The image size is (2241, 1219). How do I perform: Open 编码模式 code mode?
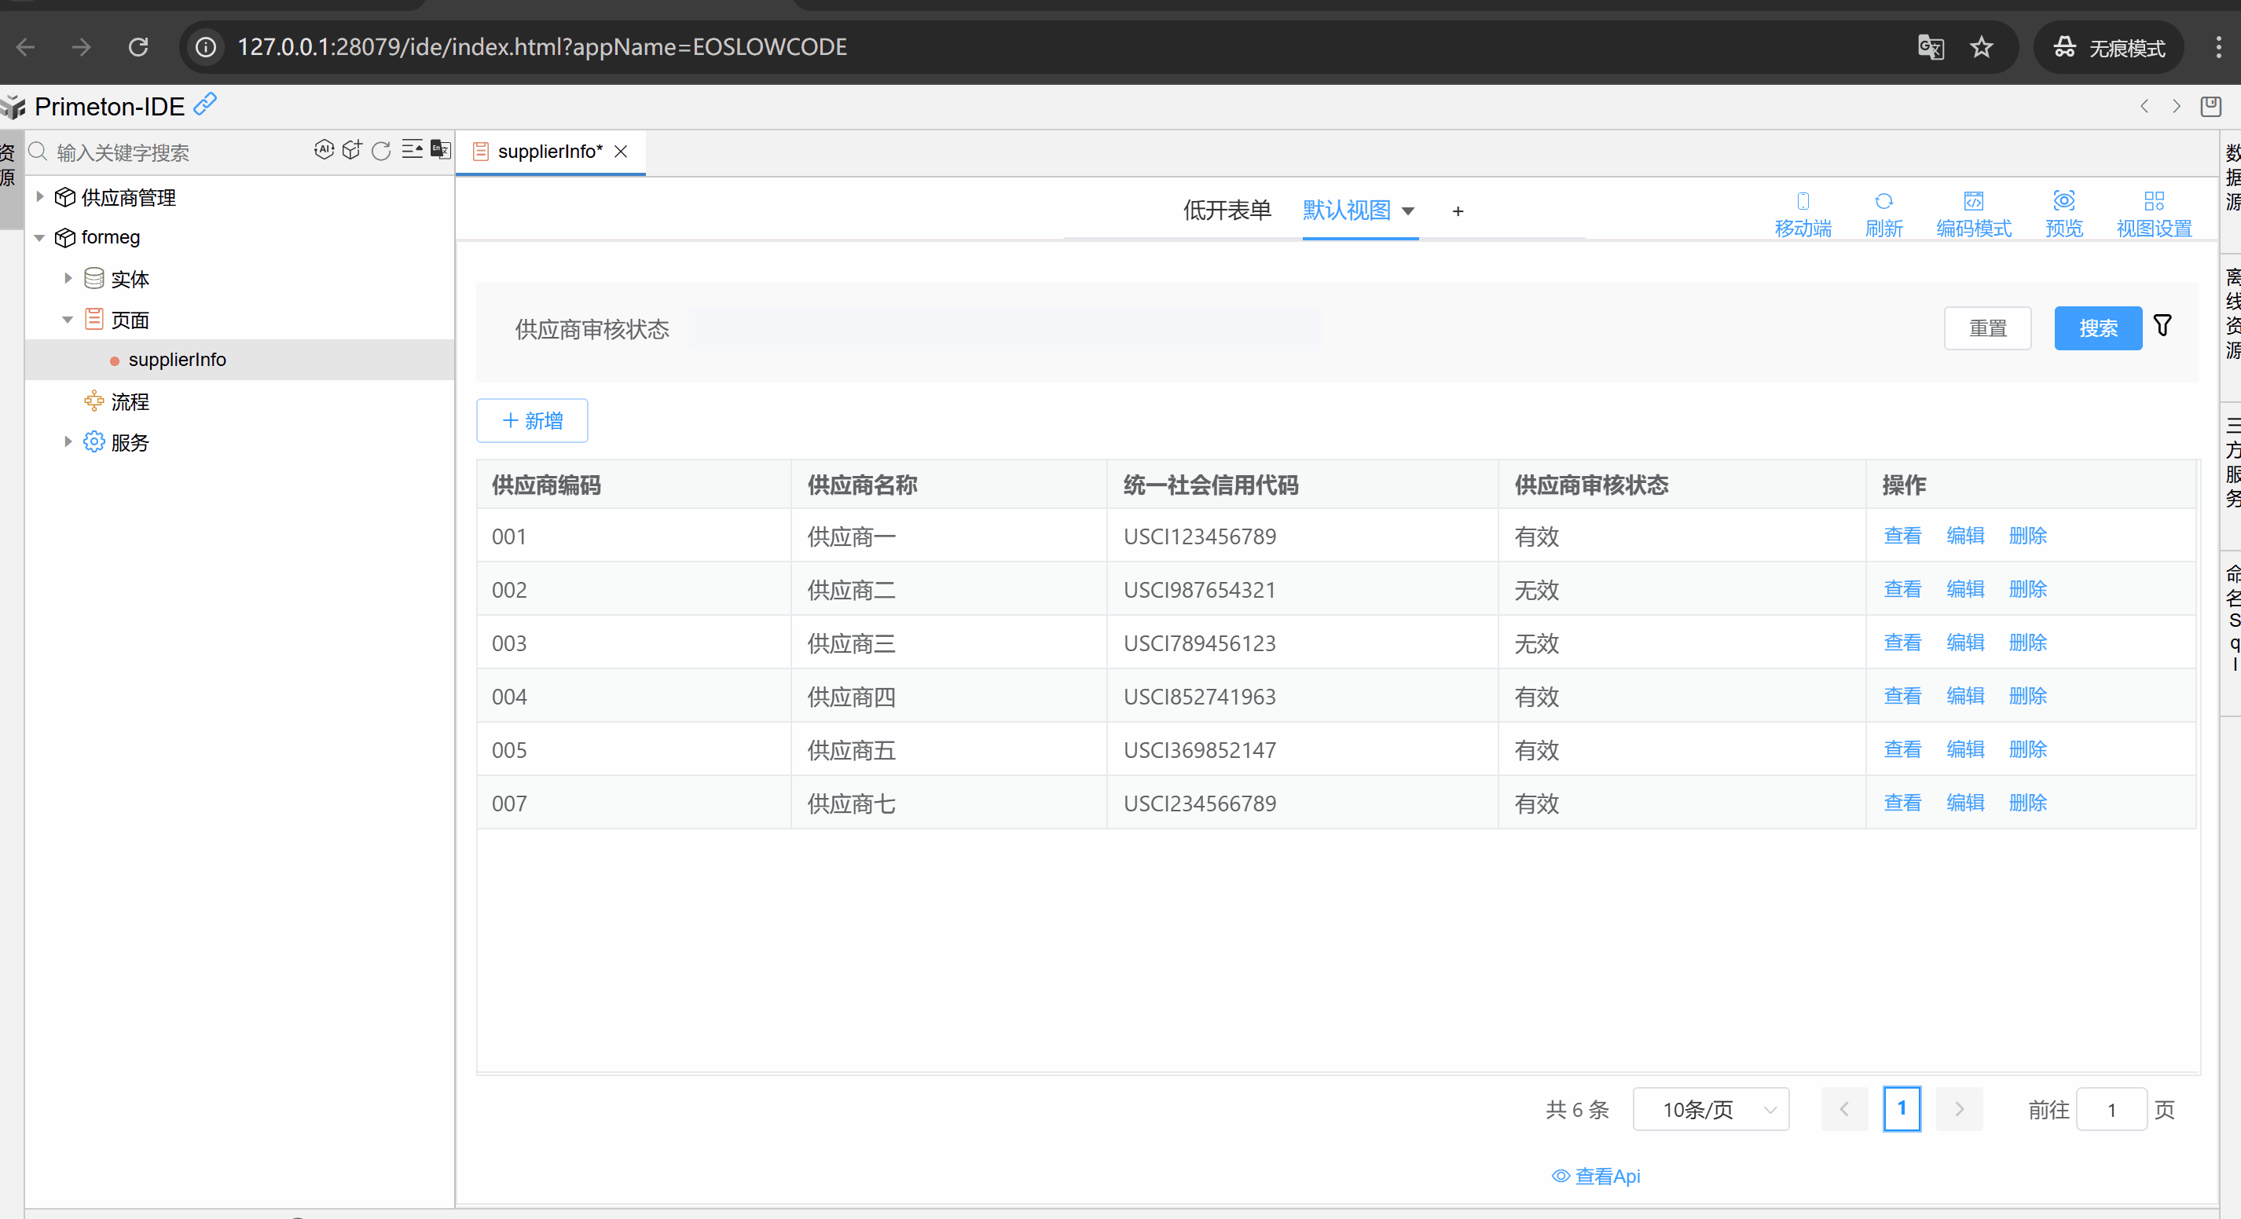[1973, 214]
